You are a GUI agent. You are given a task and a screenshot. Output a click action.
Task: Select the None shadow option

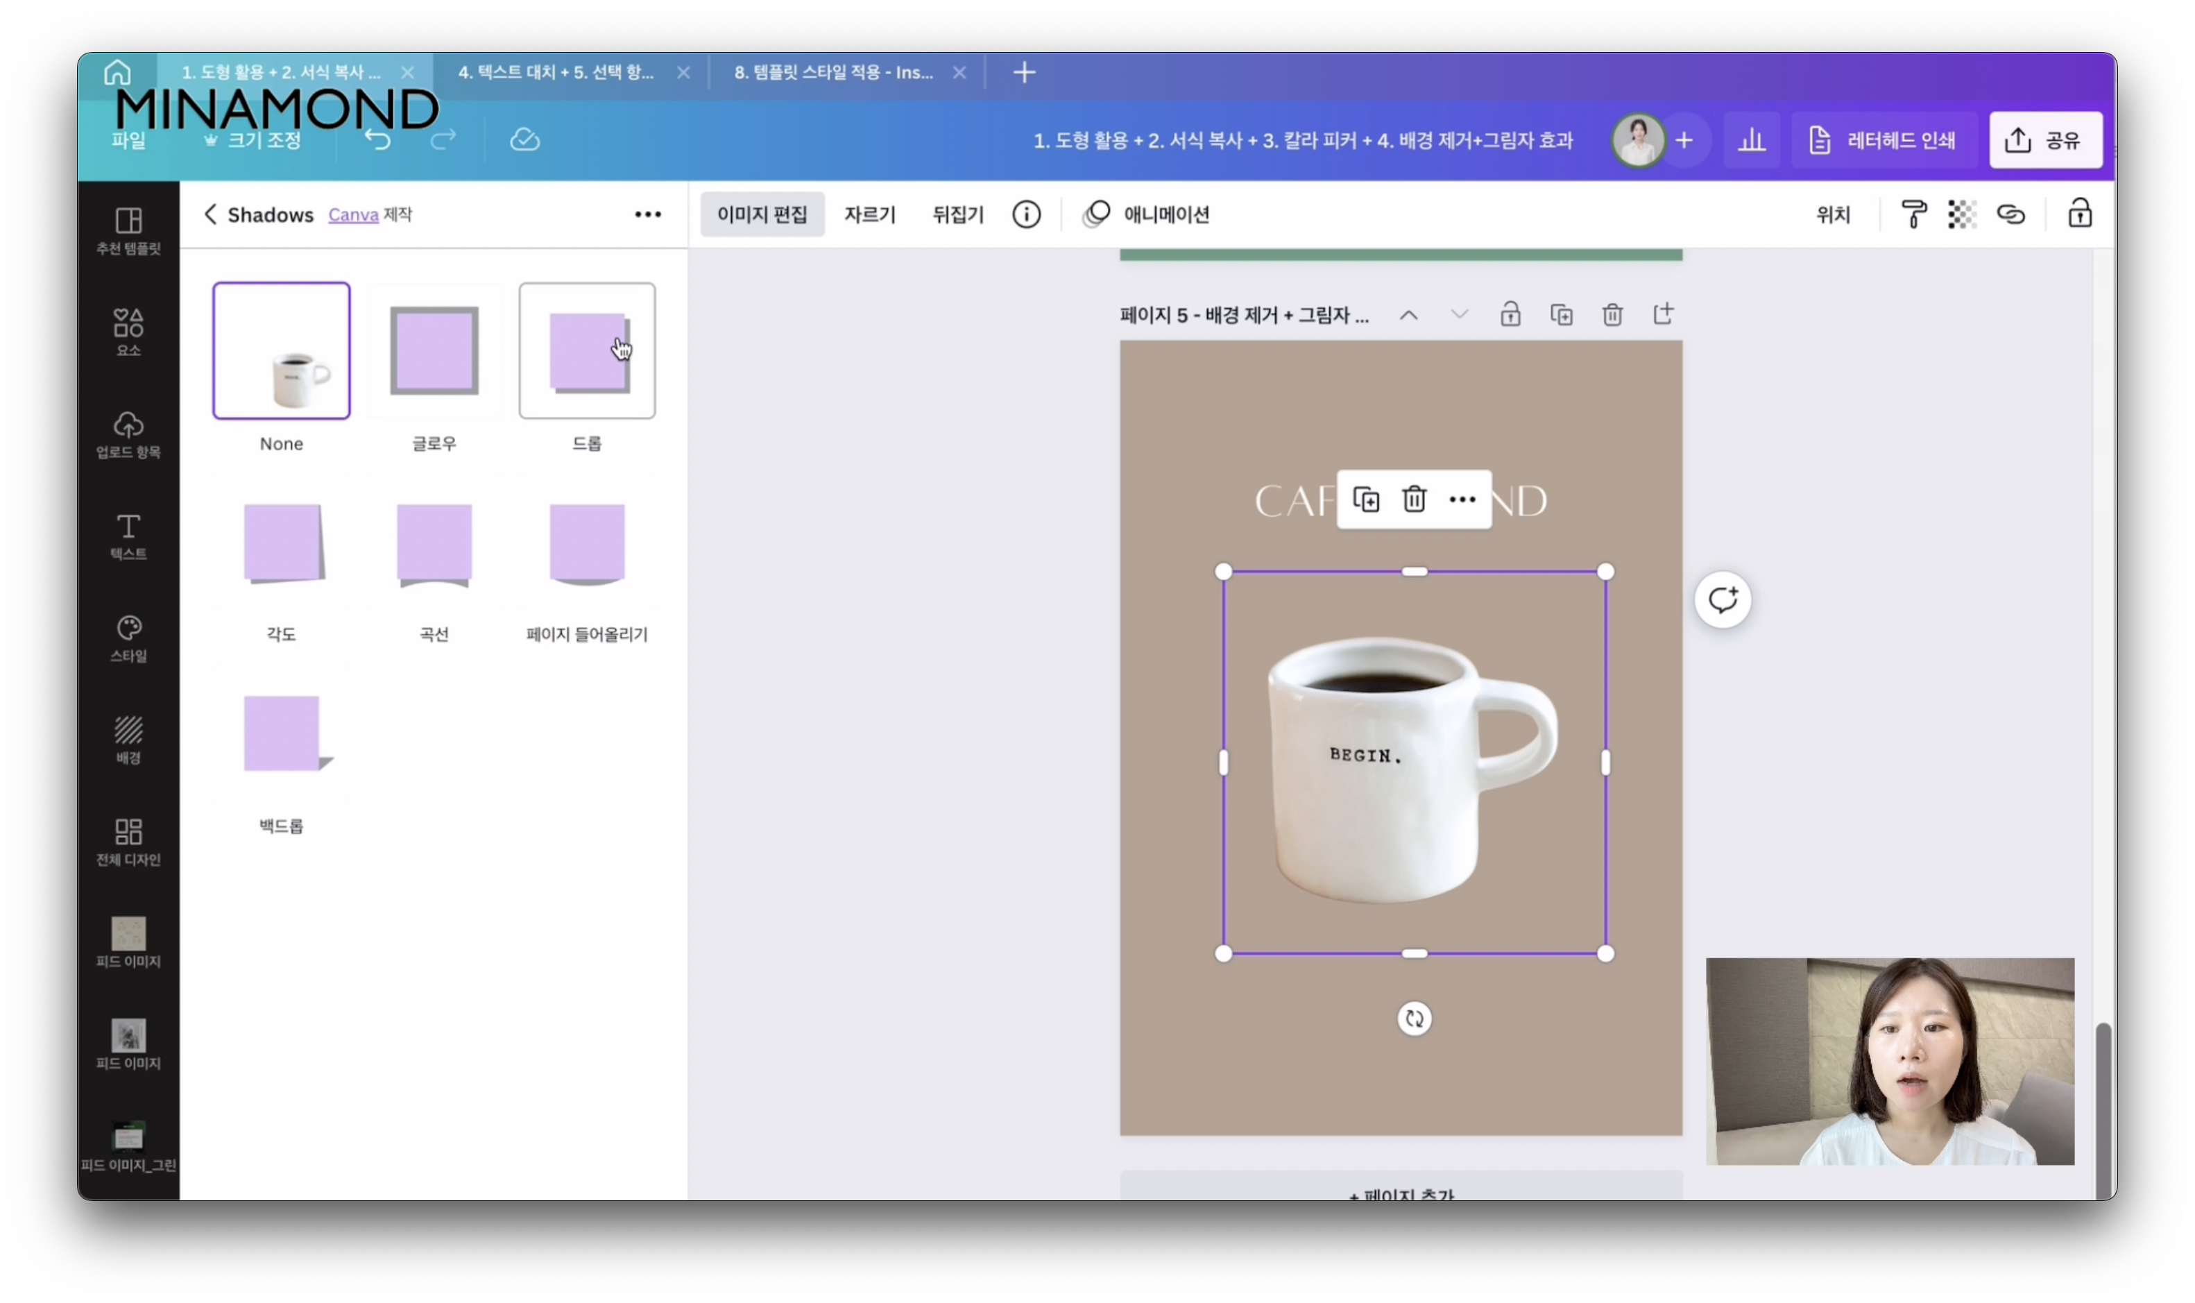pos(281,350)
